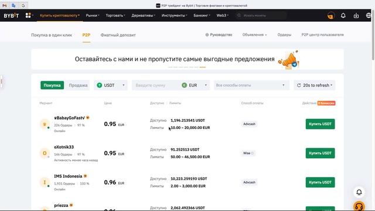375x211 pixels.
Task: Open merchant name oXotnik33
Action: point(64,147)
